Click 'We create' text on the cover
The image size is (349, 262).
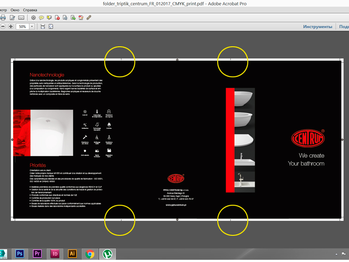[x=311, y=155]
